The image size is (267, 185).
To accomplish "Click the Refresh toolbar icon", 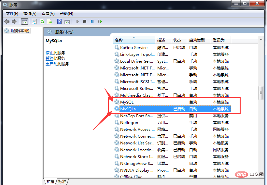I will pos(42,21).
